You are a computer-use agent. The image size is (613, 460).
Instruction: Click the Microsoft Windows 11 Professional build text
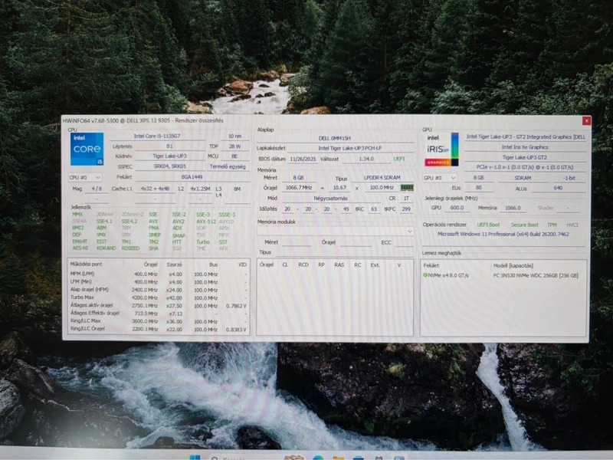[x=503, y=235]
